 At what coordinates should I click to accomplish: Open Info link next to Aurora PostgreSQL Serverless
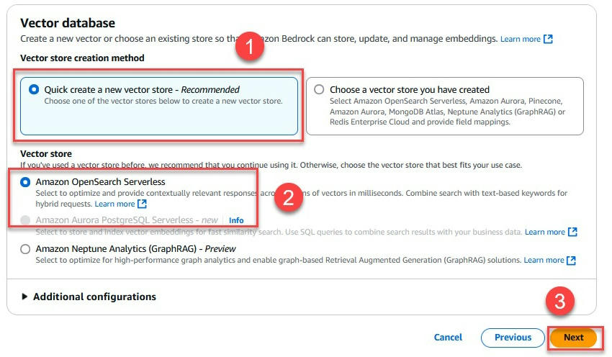236,220
